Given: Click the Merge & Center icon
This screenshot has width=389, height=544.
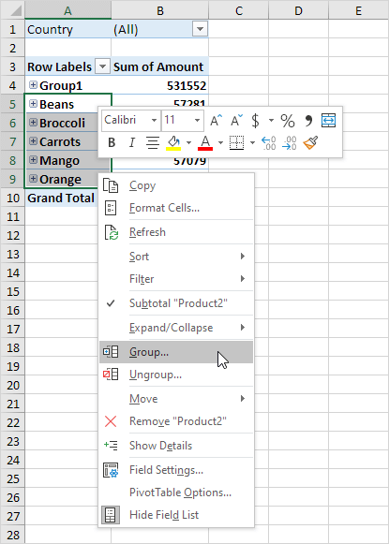Looking at the screenshot, I should click(328, 121).
